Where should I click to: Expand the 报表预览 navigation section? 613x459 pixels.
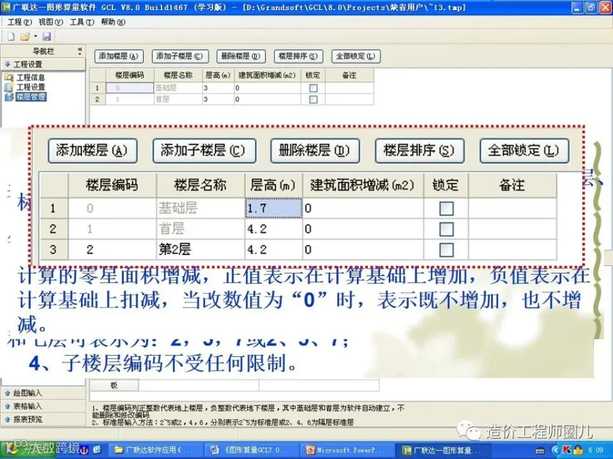43,420
